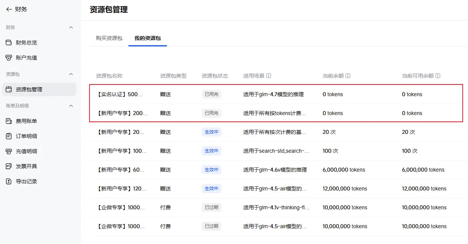Image resolution: width=468 pixels, height=244 pixels.
Task: Click the 充值明细 sidebar icon
Action: (x=9, y=151)
